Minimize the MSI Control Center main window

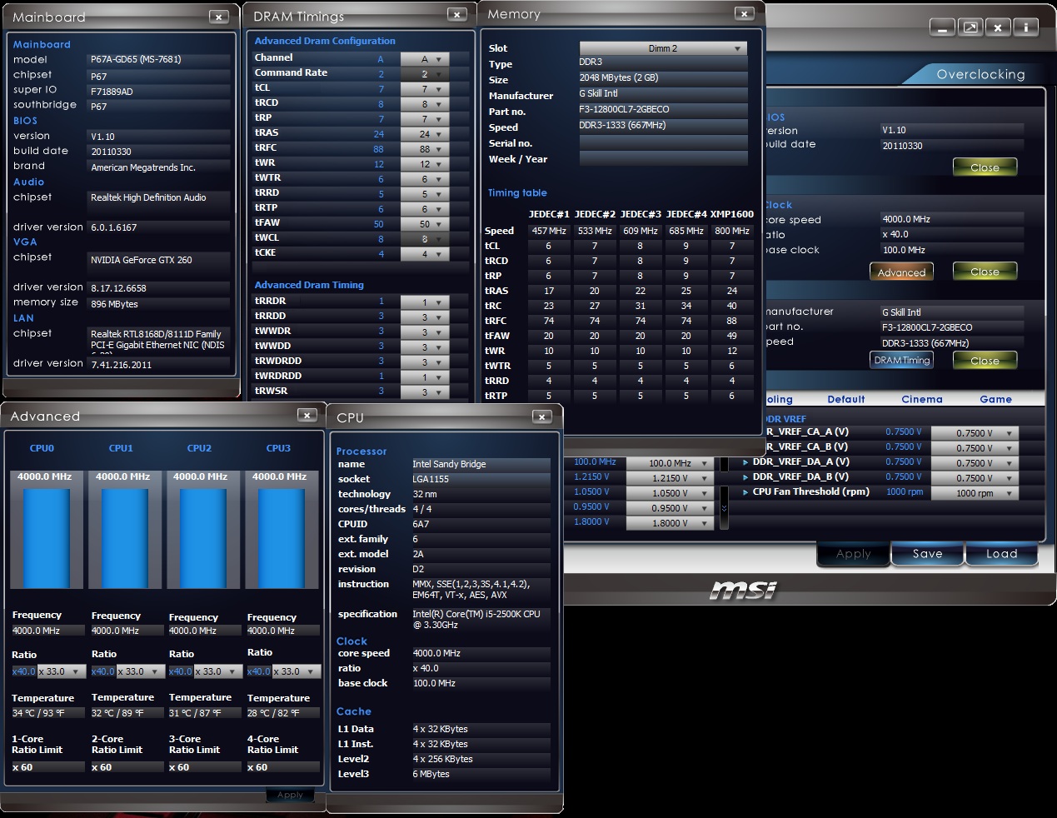point(942,27)
